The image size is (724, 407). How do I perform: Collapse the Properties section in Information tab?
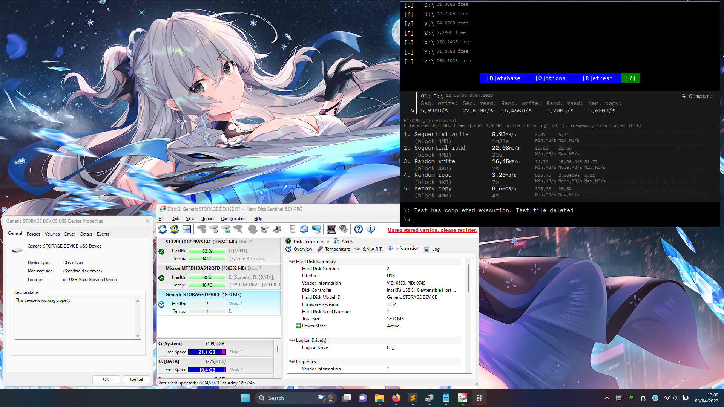tap(292, 361)
